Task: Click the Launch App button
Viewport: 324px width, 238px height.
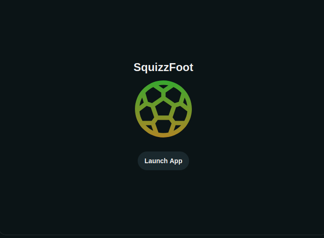Action: pos(163,161)
